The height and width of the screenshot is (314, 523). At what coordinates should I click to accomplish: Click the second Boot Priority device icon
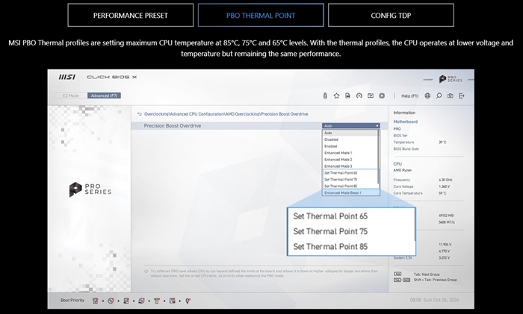(x=111, y=301)
